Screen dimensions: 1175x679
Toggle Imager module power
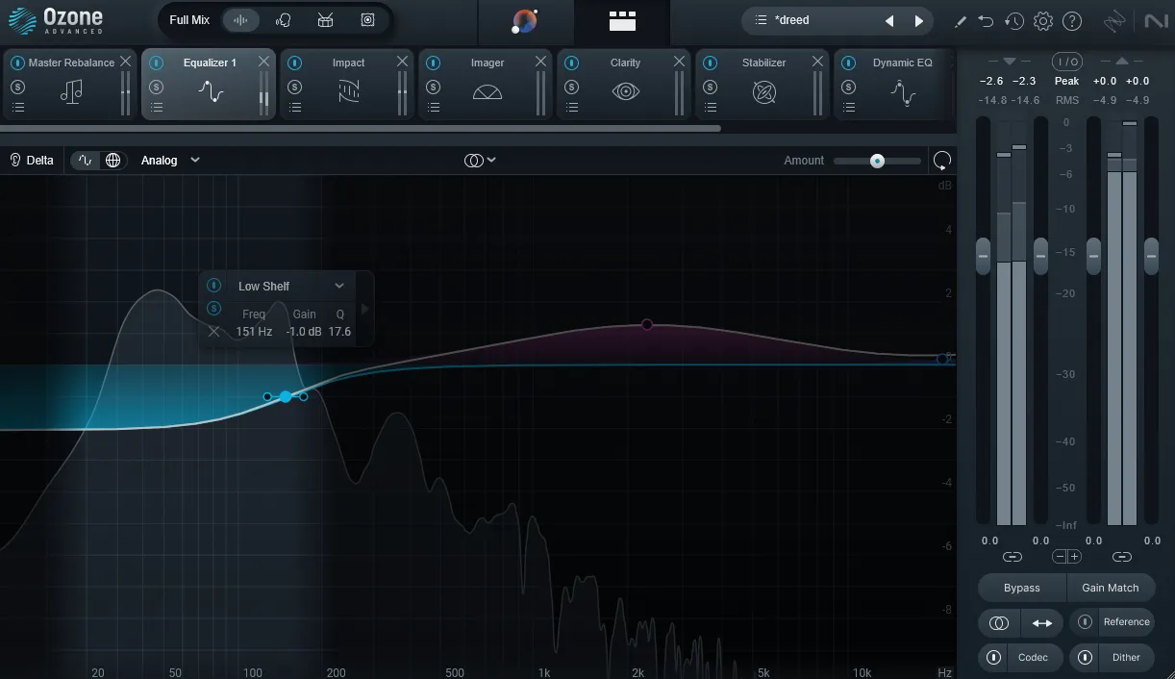click(433, 63)
